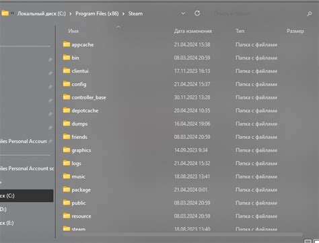Click the friends folder name
This screenshot has width=319, height=243.
[x=79, y=137]
